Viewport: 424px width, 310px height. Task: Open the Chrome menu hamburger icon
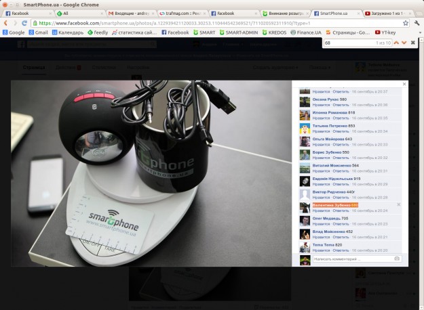tap(417, 22)
